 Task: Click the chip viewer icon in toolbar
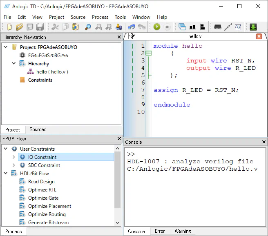(x=218, y=27)
